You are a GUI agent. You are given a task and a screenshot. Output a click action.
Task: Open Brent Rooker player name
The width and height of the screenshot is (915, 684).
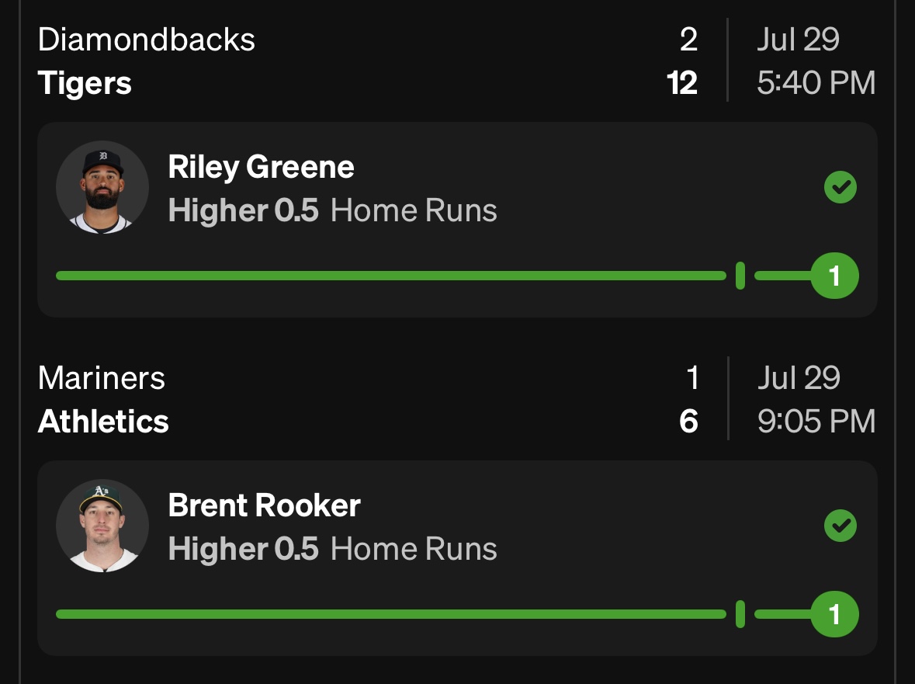coord(264,505)
